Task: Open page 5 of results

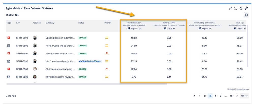Action: pyautogui.click(x=220, y=96)
